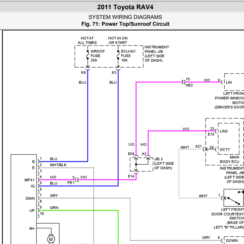Image resolution: width=244 pixels, height=244 pixels.
Task: Click the S/ROOF fuse symbol
Action: pos(88,55)
